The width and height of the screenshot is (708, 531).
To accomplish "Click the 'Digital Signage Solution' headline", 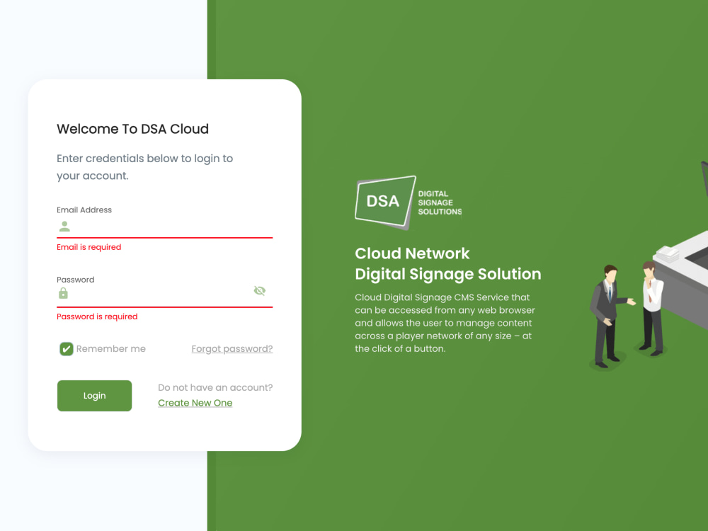I will [448, 274].
